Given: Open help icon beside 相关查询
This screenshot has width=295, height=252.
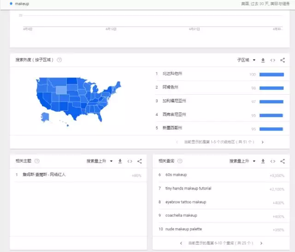Looking at the screenshot, I should tap(180, 161).
